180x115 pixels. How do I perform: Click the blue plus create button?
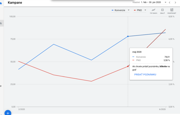(x=8, y=113)
